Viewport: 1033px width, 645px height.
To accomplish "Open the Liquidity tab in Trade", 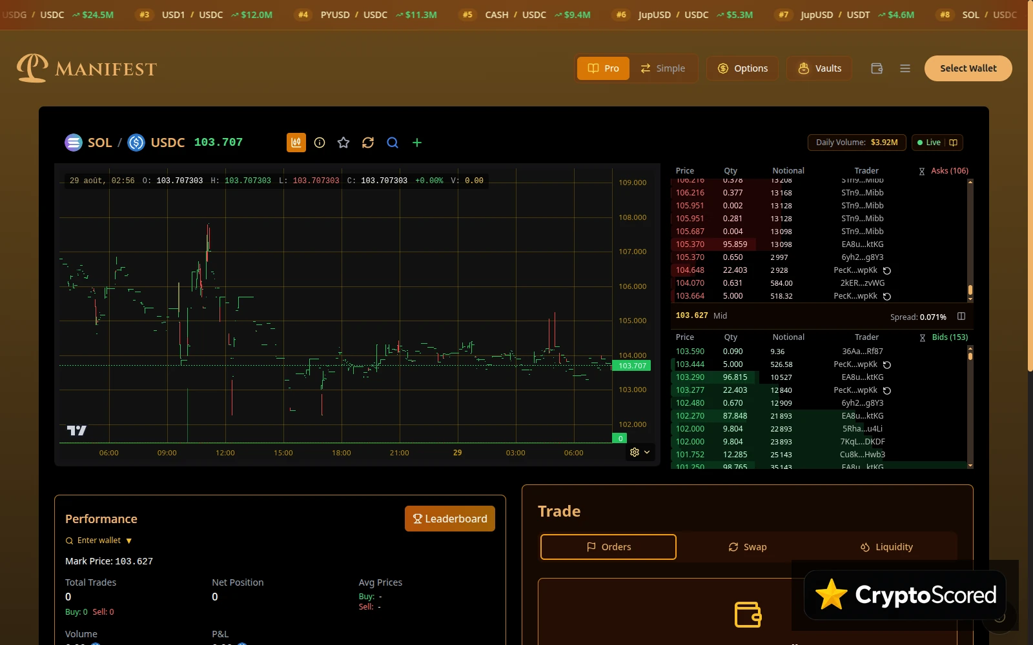I will click(886, 547).
